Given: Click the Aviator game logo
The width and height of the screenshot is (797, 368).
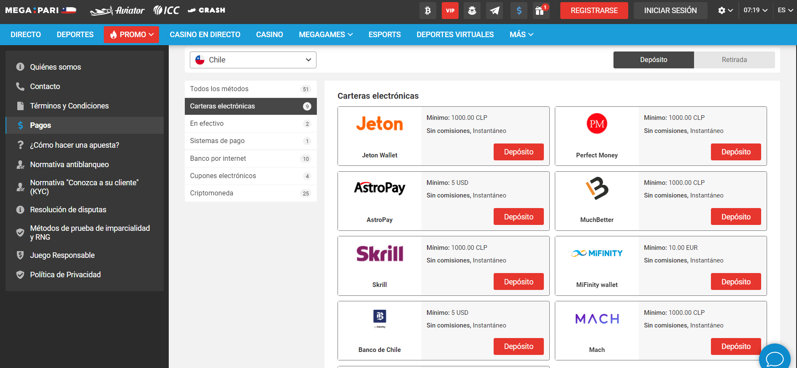Looking at the screenshot, I should (117, 11).
